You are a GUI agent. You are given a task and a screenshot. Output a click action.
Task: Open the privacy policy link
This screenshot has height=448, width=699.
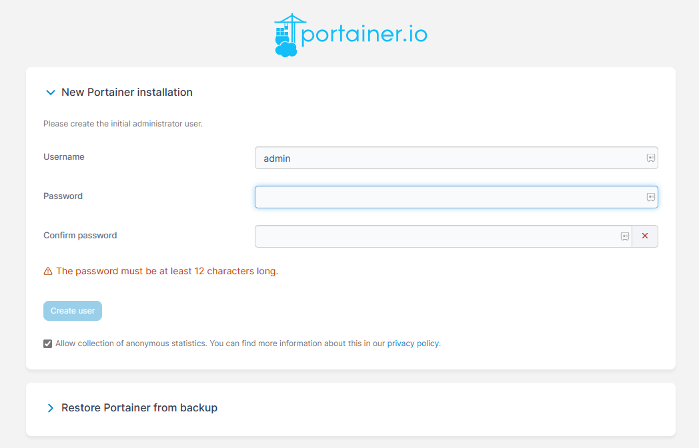pyautogui.click(x=413, y=343)
